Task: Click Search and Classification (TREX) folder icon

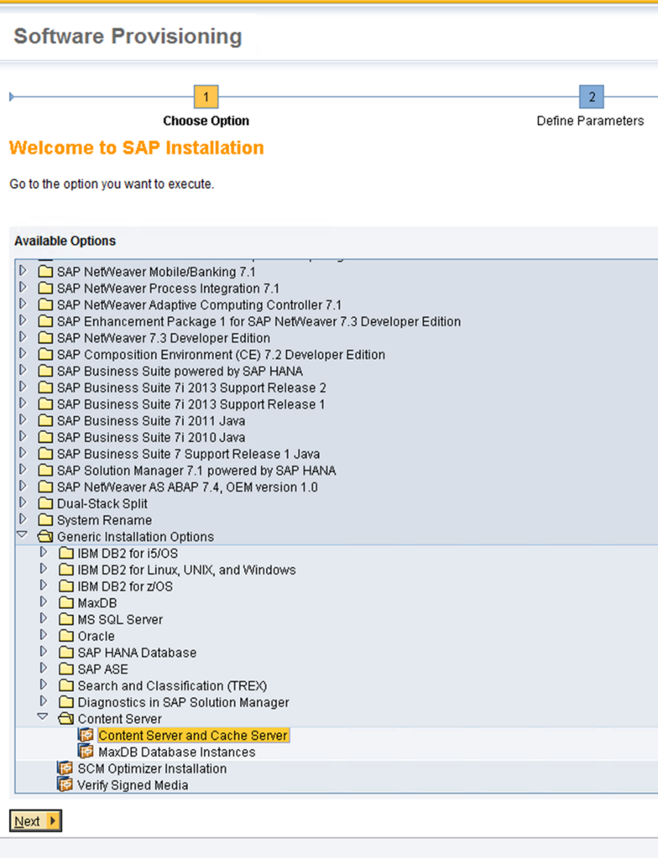Action: point(66,685)
